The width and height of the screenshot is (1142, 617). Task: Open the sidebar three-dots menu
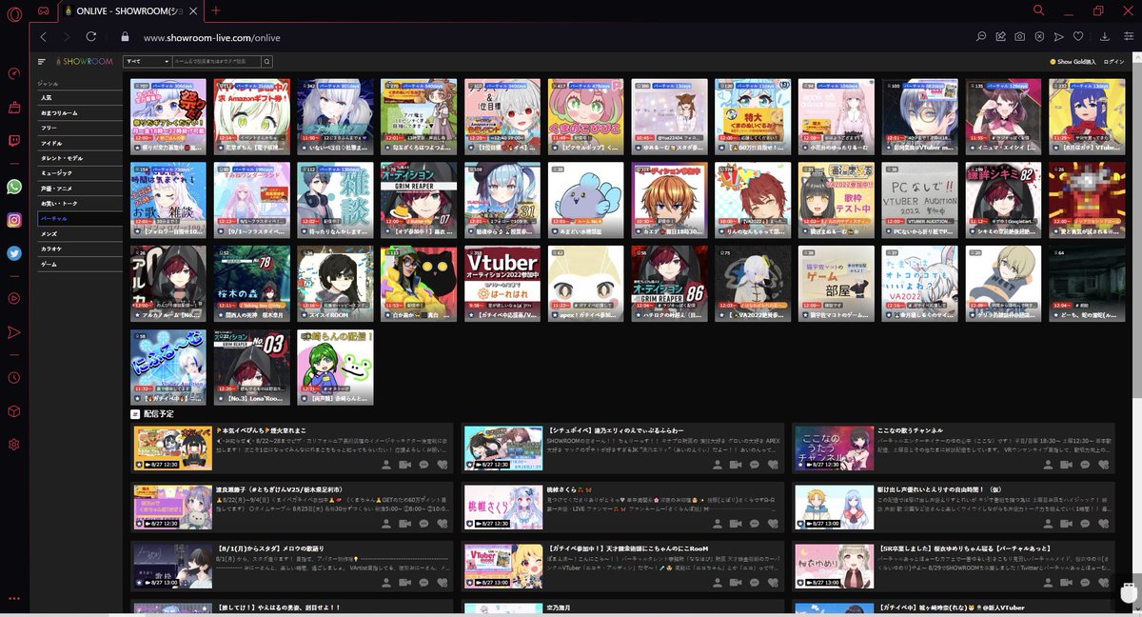tap(14, 598)
